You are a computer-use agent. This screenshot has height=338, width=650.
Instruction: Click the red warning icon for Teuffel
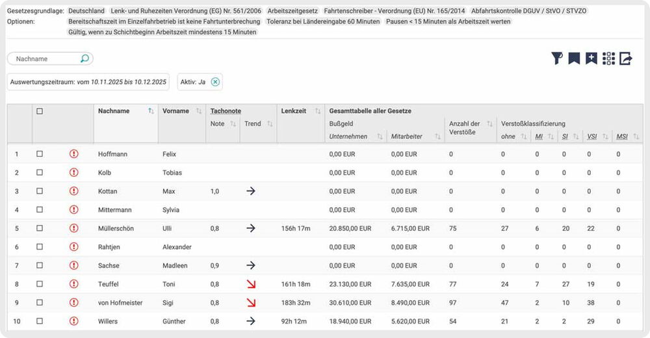tap(73, 284)
